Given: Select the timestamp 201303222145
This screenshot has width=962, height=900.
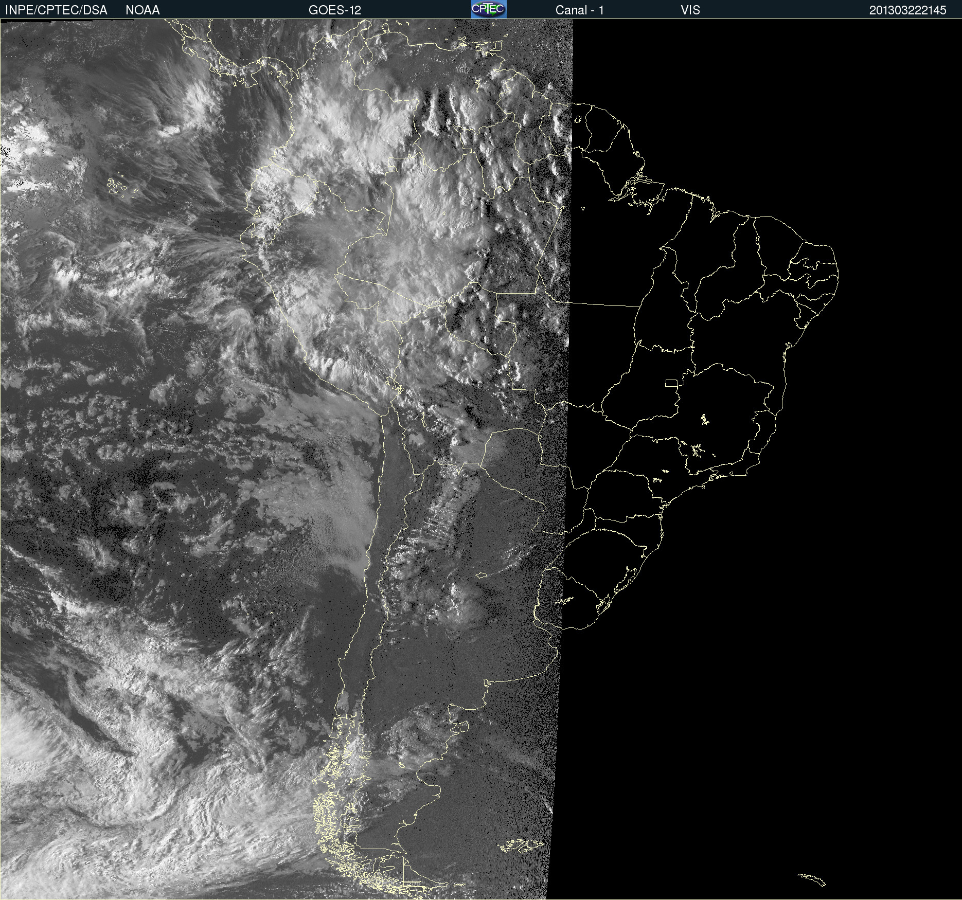Looking at the screenshot, I should point(907,10).
